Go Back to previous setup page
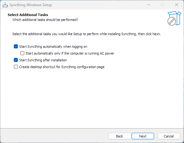 [120, 136]
